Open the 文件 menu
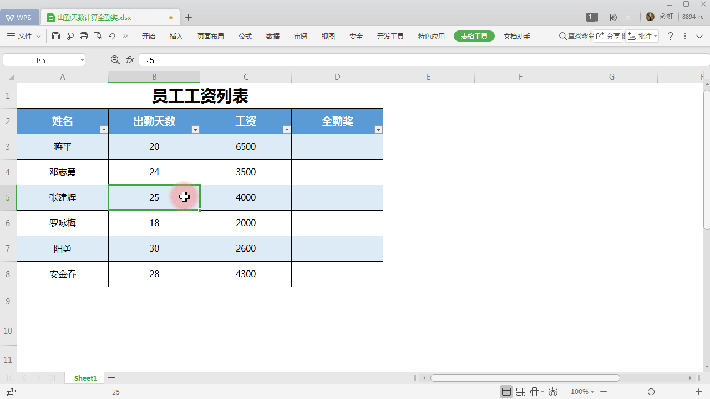The width and height of the screenshot is (710, 399). (26, 35)
